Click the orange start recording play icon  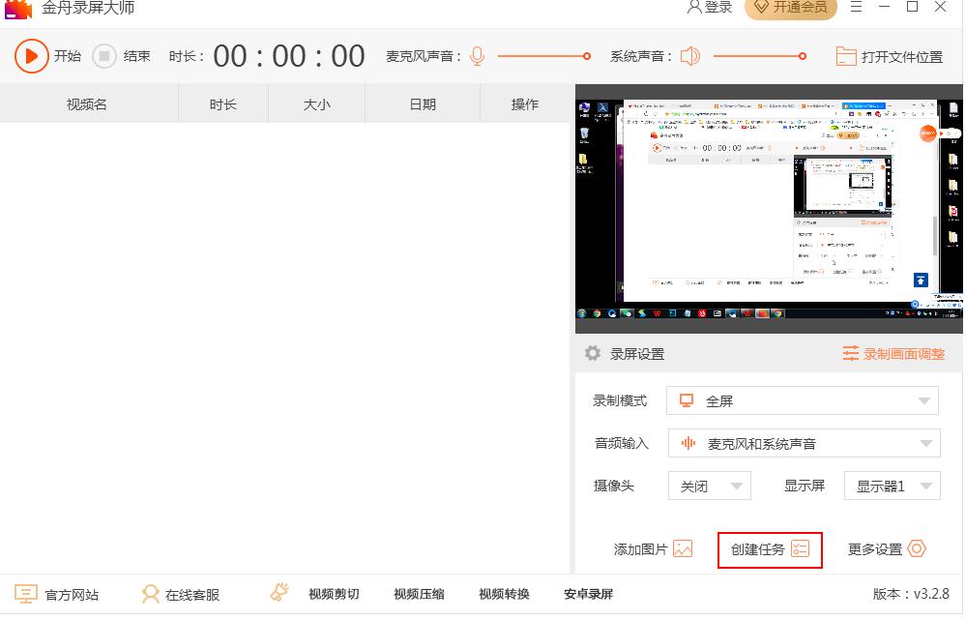click(x=31, y=56)
